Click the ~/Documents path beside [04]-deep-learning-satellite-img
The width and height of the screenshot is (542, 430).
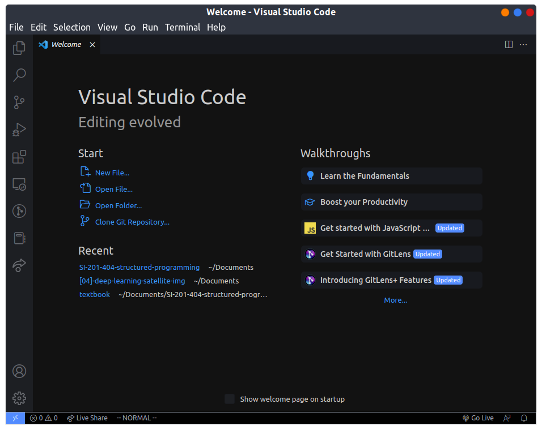216,281
